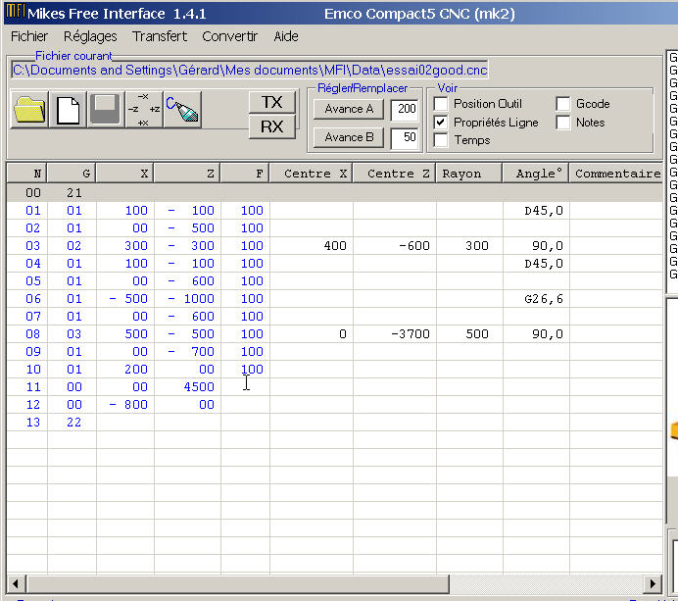Select the Commentaire column header
This screenshot has width=678, height=601.
coord(617,174)
